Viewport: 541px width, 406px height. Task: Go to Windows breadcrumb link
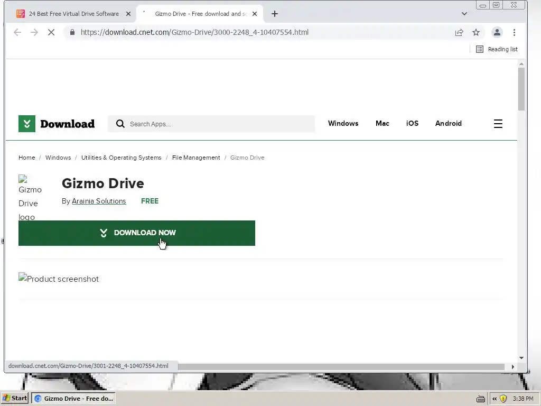(x=58, y=158)
